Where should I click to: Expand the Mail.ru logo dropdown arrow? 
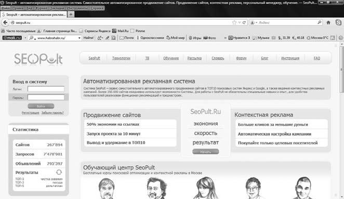[25, 38]
